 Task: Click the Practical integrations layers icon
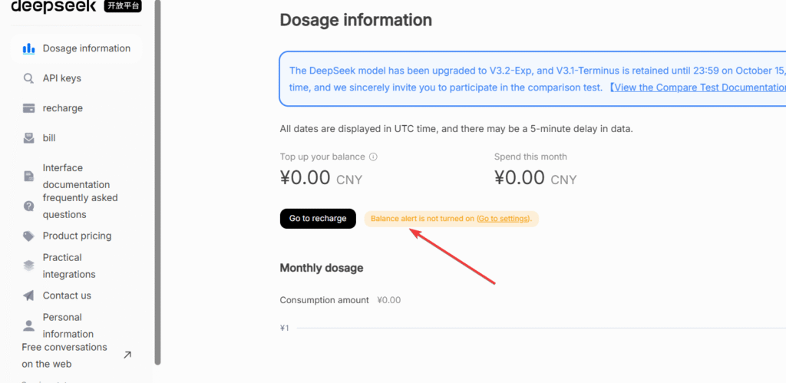tap(29, 266)
